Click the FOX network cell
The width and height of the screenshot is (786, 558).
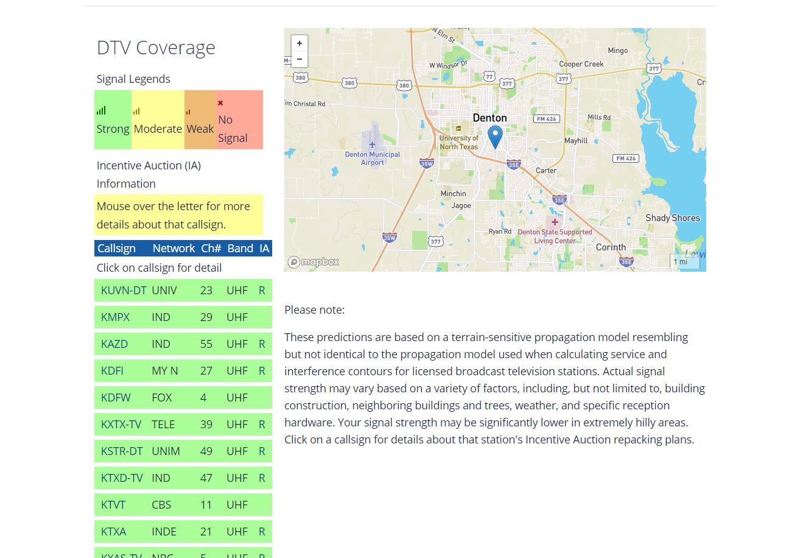coord(162,398)
